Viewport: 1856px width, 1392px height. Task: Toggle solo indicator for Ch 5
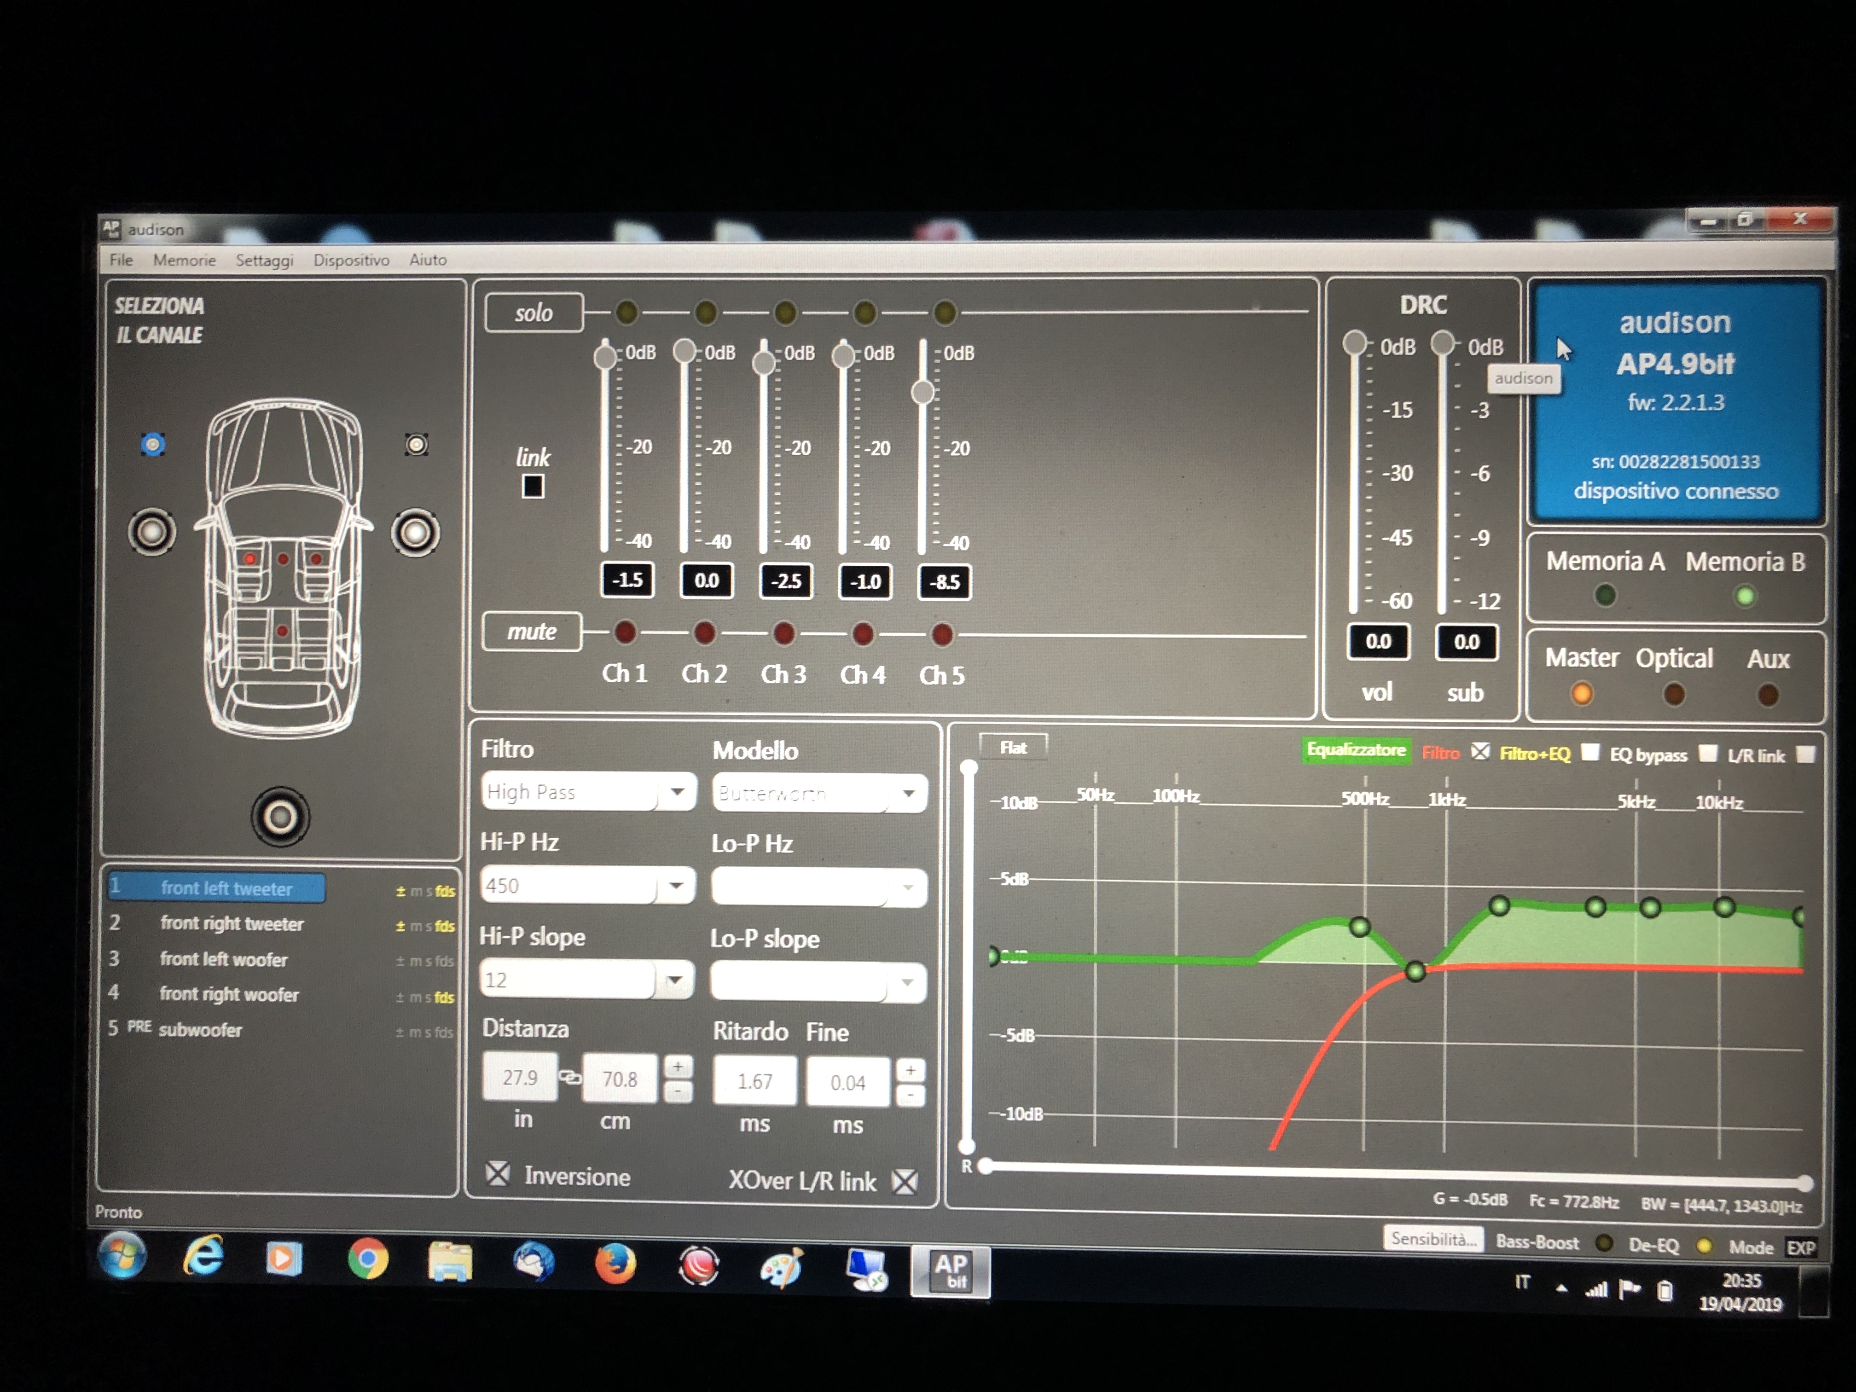coord(945,313)
